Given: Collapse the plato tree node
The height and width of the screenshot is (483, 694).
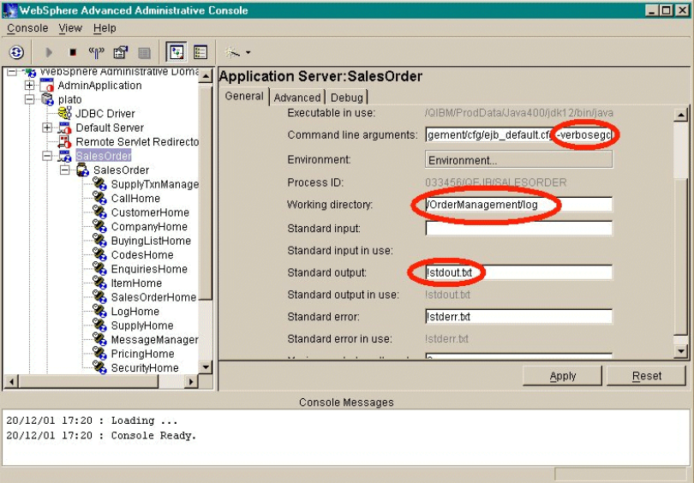Looking at the screenshot, I should (29, 99).
